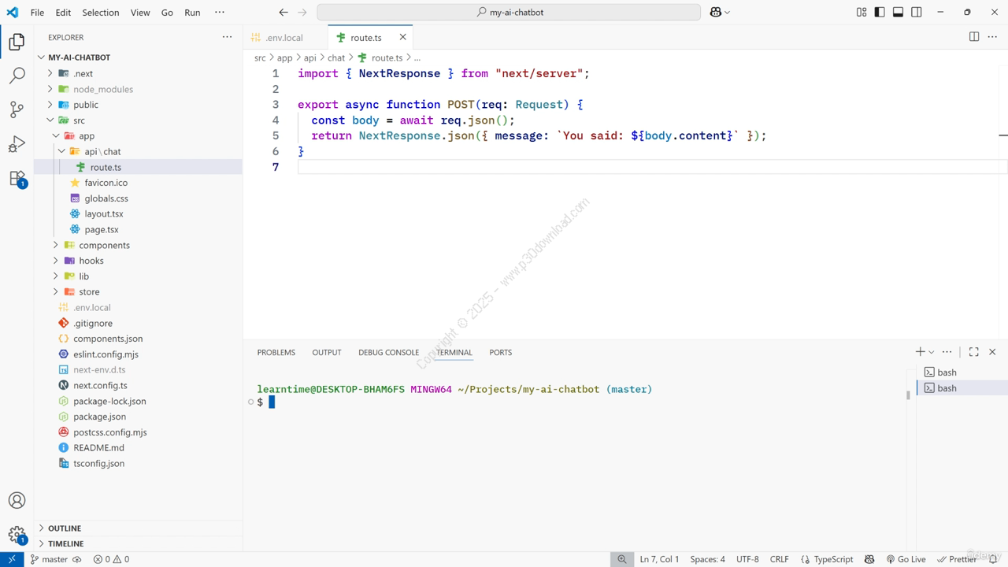Click the my-ai-chatbot command center search box
The height and width of the screenshot is (567, 1008).
pos(509,12)
